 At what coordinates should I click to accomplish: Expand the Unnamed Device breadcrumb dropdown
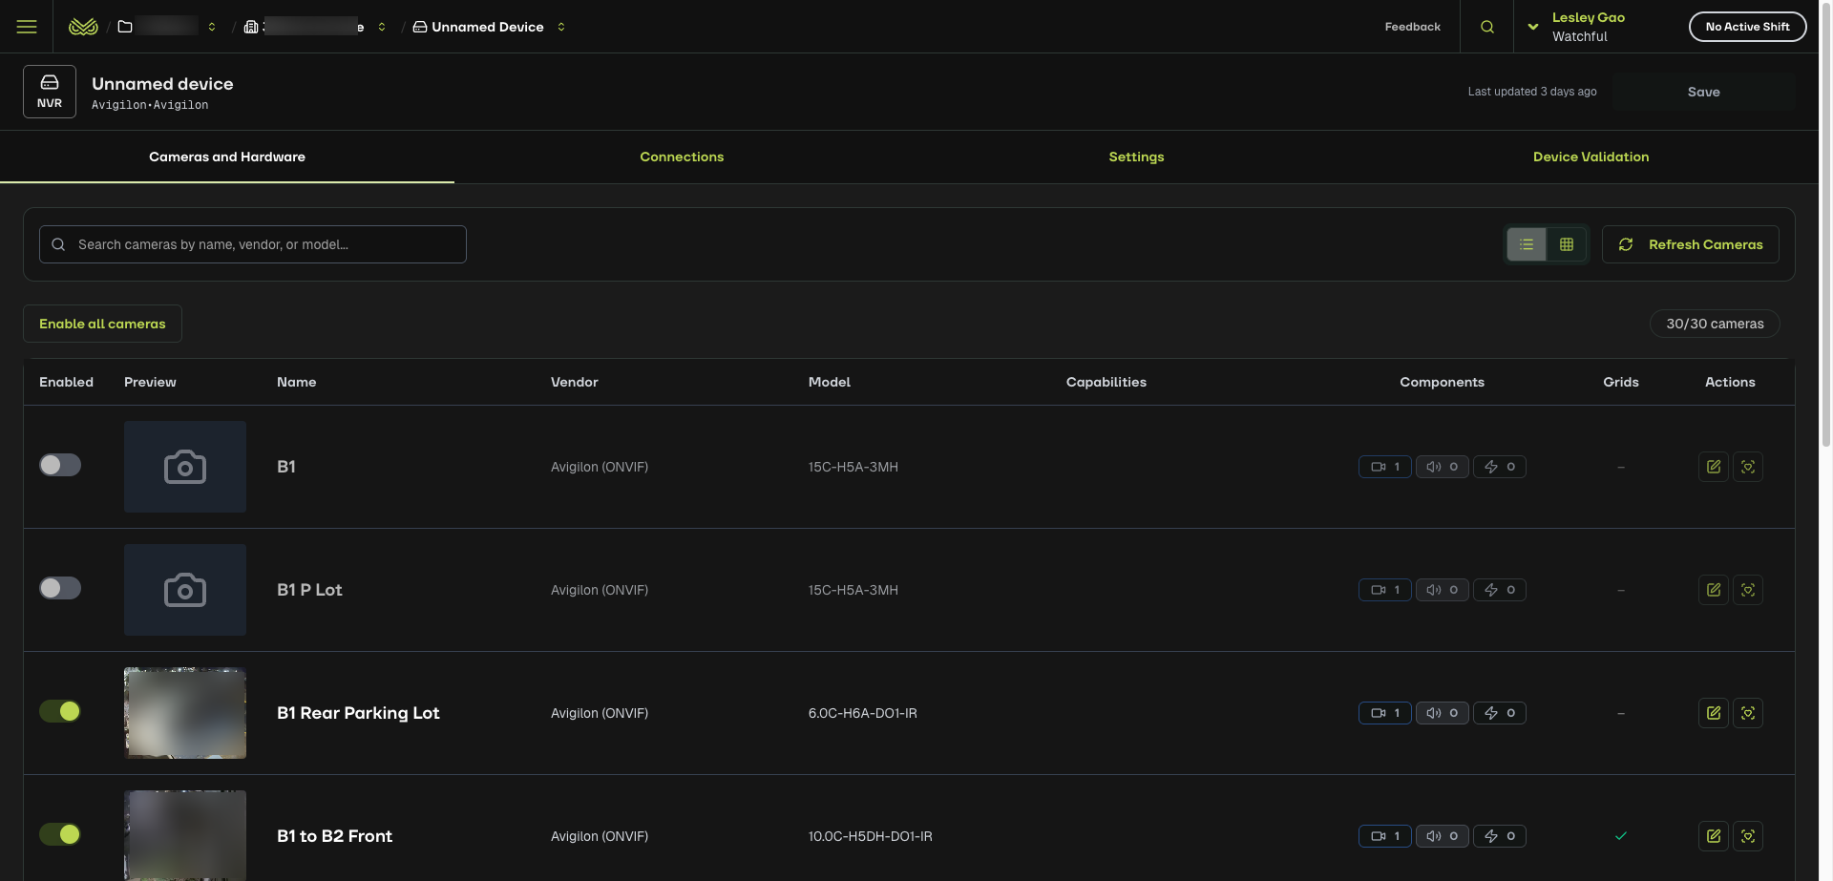coord(561,27)
